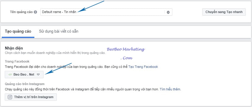Image resolution: width=252 pixels, height=107 pixels.
Task: Click text starting Chạy quảng cáo này đồng thời
Action: [82, 89]
